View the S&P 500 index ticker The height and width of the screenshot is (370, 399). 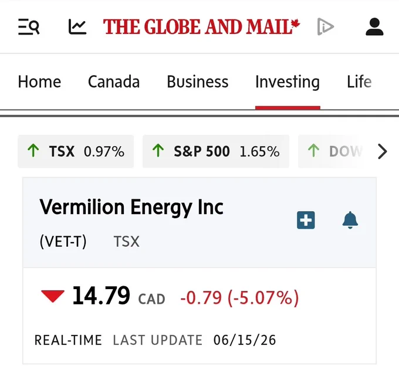[x=216, y=151]
